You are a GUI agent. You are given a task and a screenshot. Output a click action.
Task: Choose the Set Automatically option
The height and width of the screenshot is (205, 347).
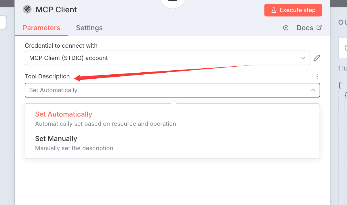pos(64,114)
